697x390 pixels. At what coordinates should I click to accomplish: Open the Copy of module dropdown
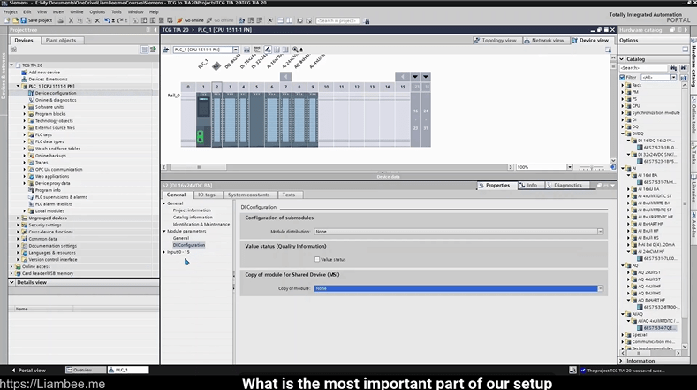600,288
